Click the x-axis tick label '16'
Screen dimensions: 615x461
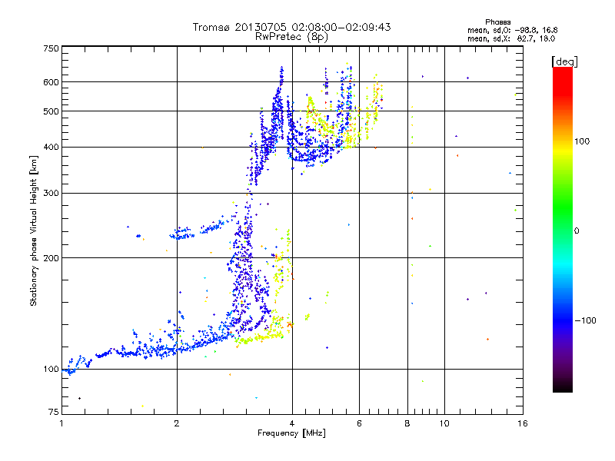523,423
